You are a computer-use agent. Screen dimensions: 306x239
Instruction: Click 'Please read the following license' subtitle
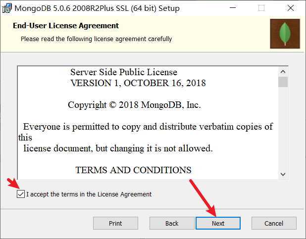[96, 39]
